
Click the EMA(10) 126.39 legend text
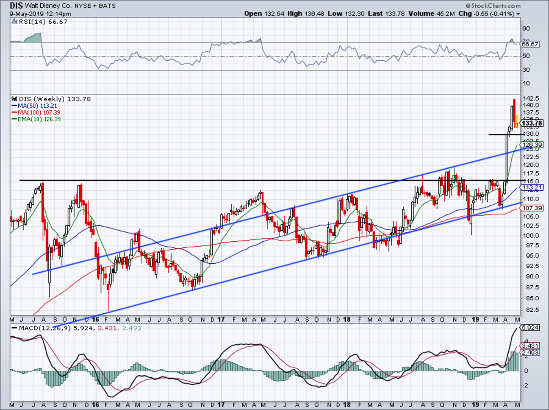[x=40, y=119]
